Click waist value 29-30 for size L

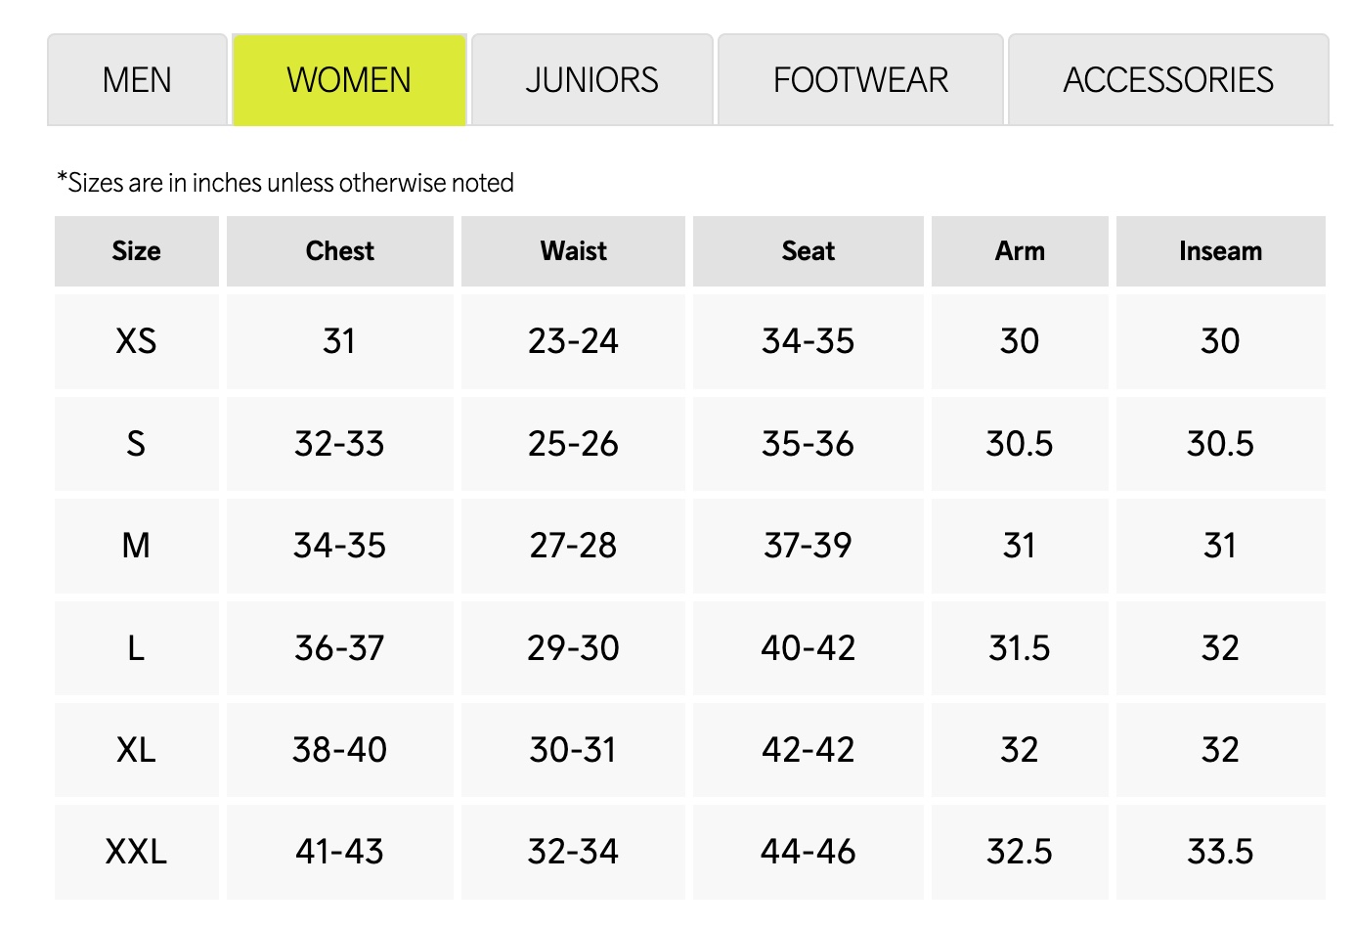(573, 648)
